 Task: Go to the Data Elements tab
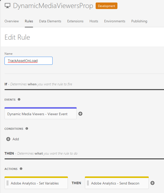[50, 21]
